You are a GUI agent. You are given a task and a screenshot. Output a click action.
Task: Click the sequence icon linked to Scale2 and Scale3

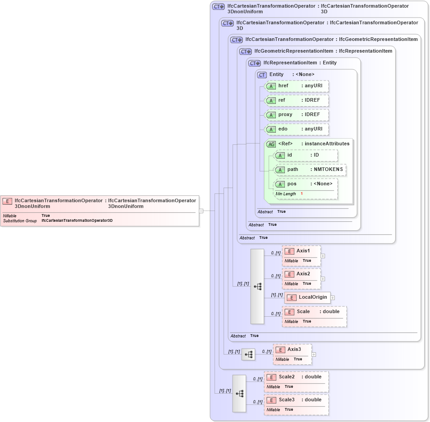(239, 393)
